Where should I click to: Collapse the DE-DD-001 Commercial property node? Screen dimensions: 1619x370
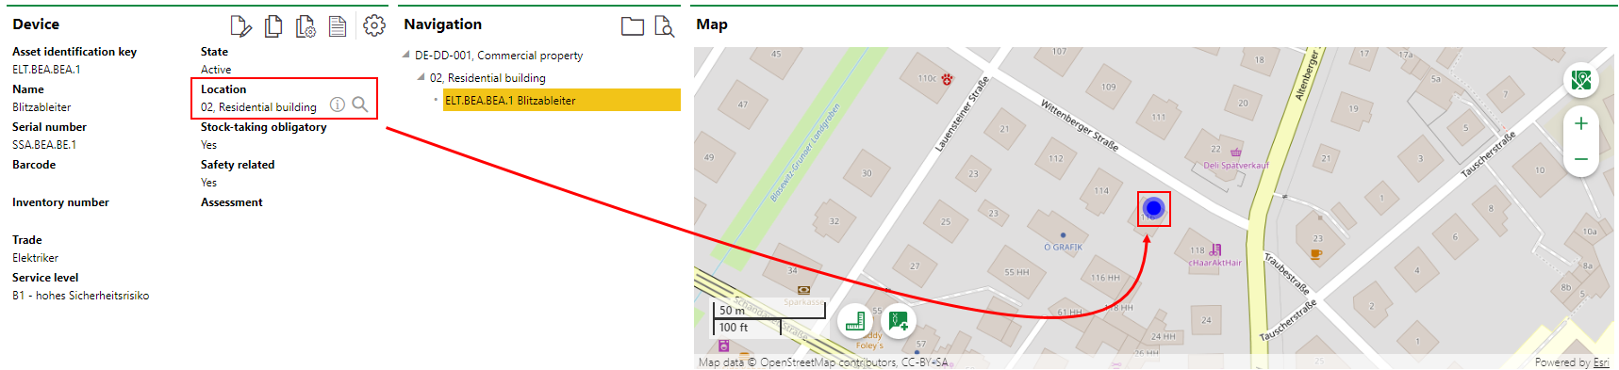(406, 55)
